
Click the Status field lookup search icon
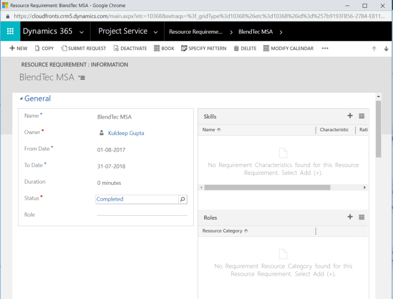click(183, 199)
